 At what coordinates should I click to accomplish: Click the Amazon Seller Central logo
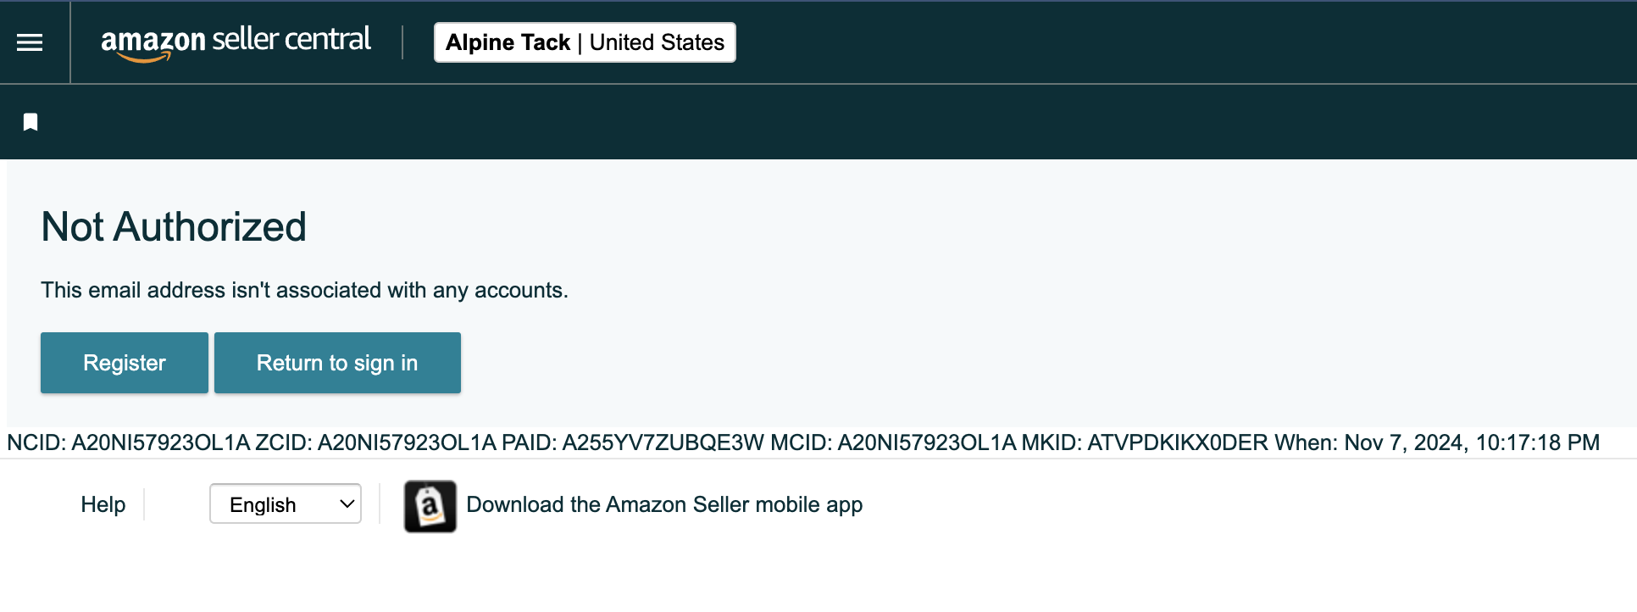point(236,42)
